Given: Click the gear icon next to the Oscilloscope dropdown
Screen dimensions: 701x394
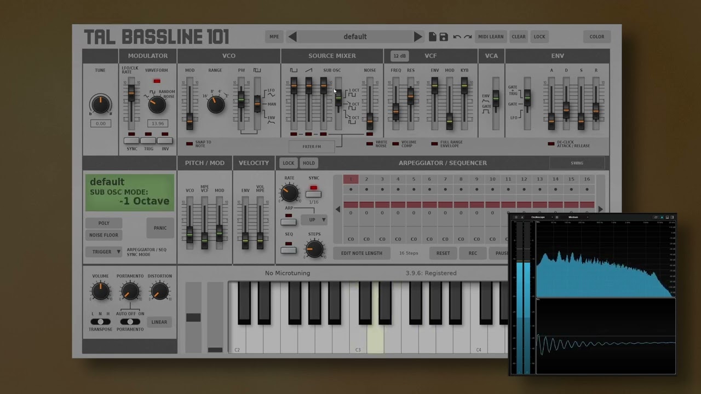Looking at the screenshot, I should click(x=557, y=217).
